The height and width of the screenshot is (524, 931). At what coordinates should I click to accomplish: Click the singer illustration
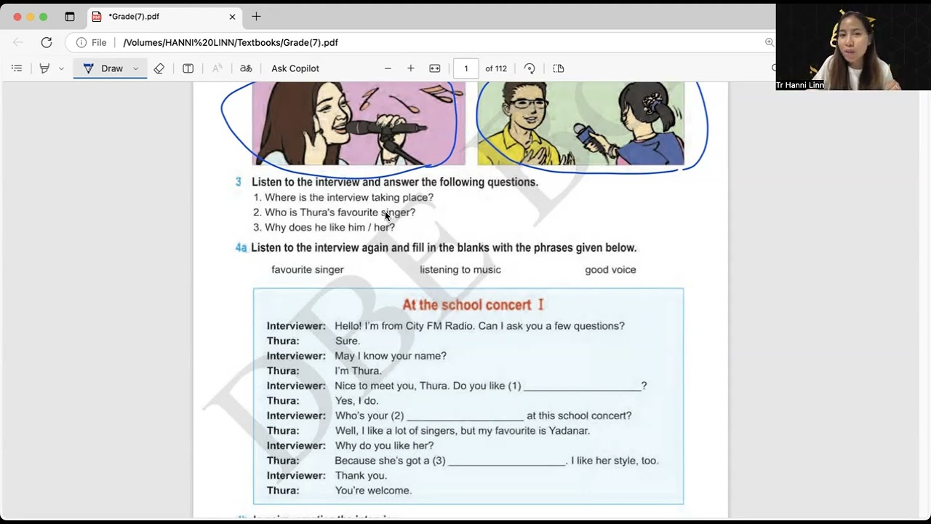(x=359, y=123)
